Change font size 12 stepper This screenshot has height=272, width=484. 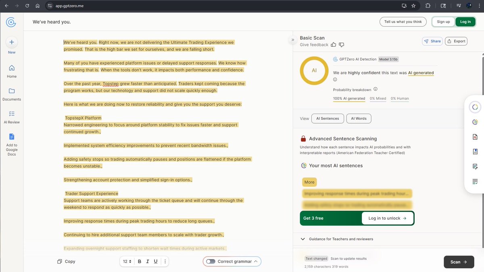point(127,262)
